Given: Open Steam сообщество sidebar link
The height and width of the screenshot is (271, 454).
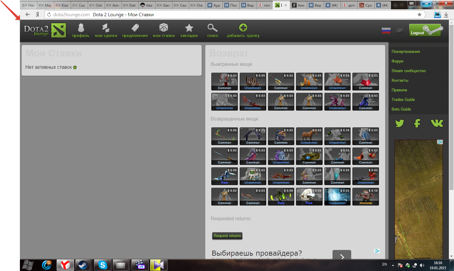Looking at the screenshot, I should (x=408, y=71).
